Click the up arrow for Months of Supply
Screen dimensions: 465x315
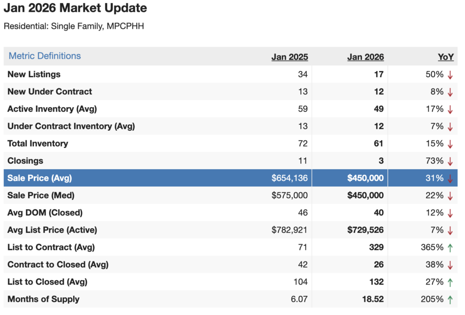[450, 300]
